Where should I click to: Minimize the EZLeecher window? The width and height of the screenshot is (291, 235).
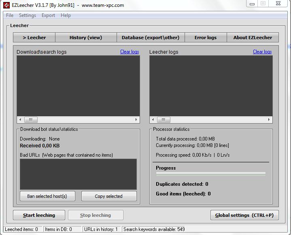(x=252, y=4)
